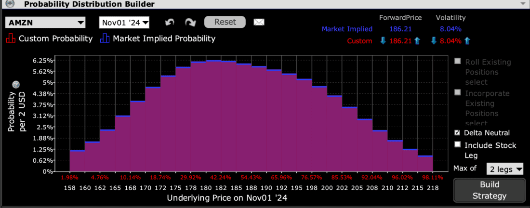
Task: Click the blue Market Implied Probability legend icon
Action: [x=105, y=39]
